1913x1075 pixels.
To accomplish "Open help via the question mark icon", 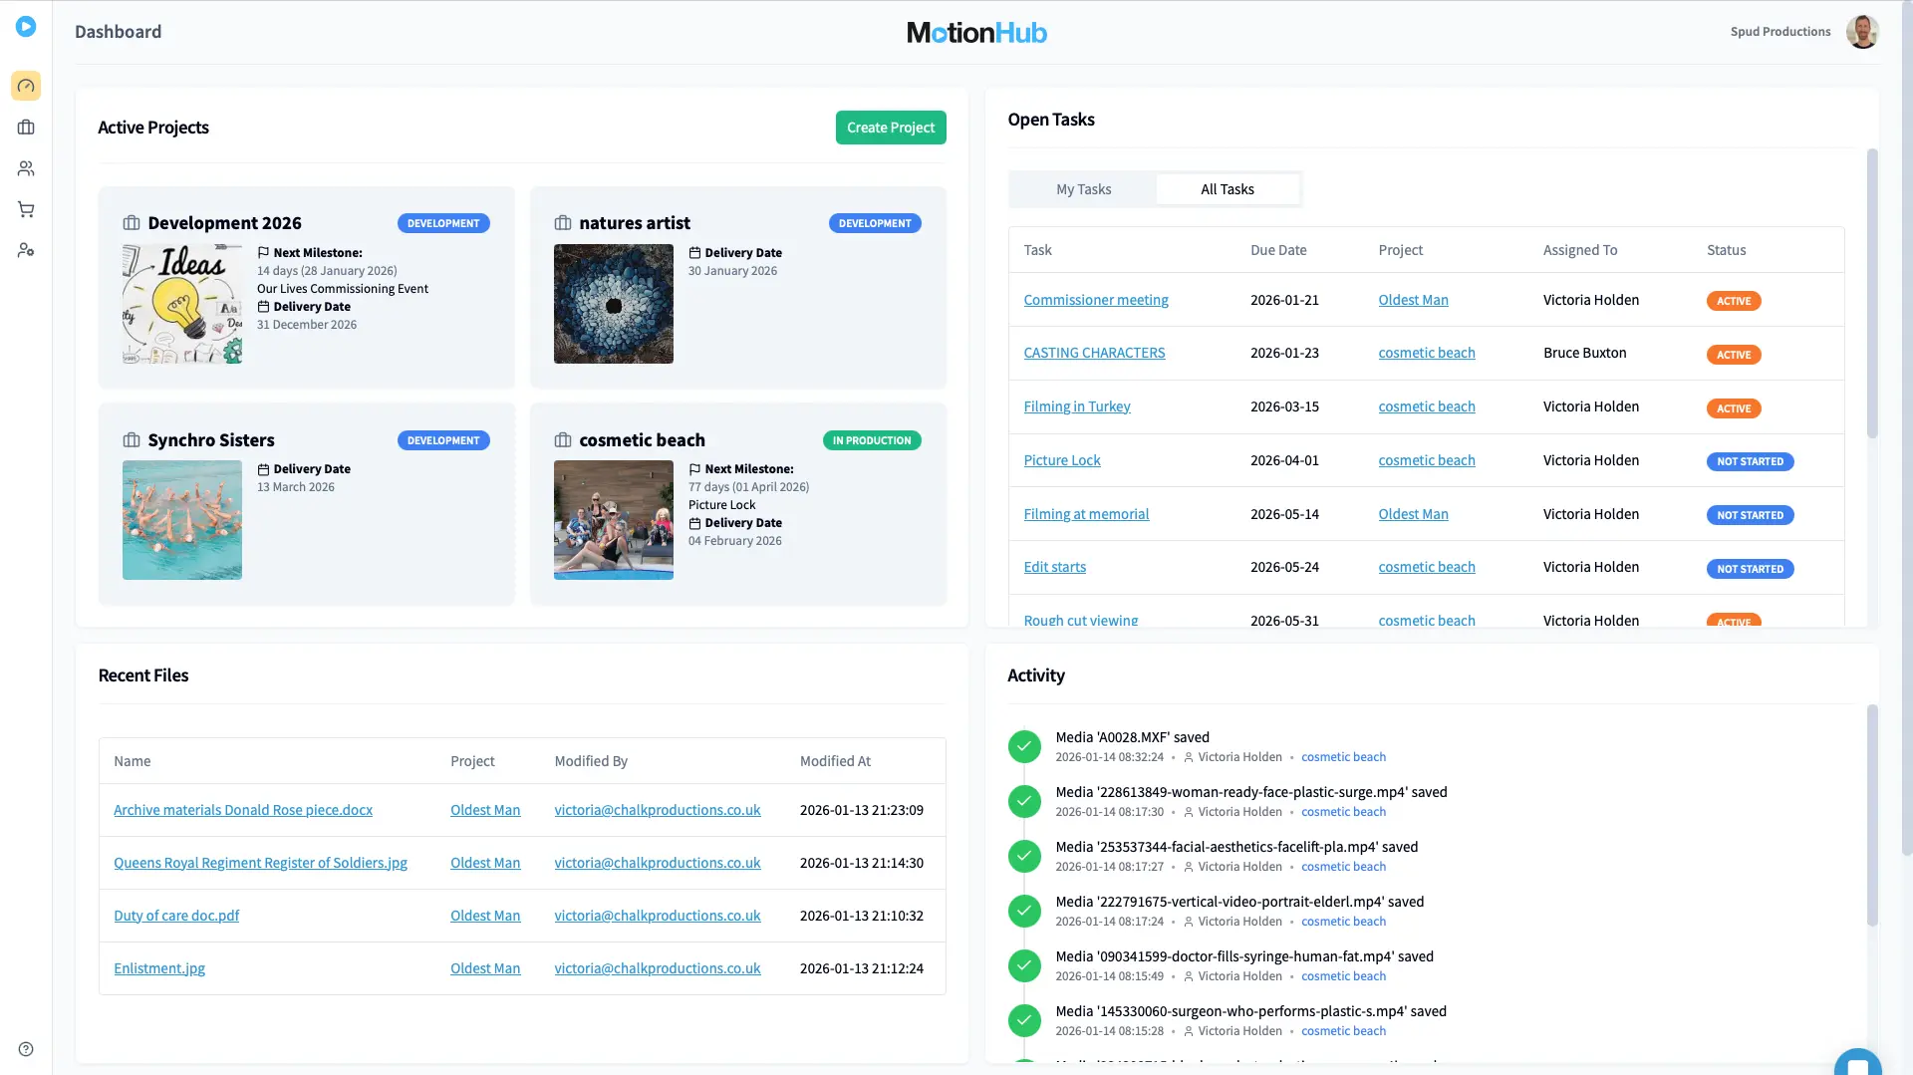I will 26,1048.
